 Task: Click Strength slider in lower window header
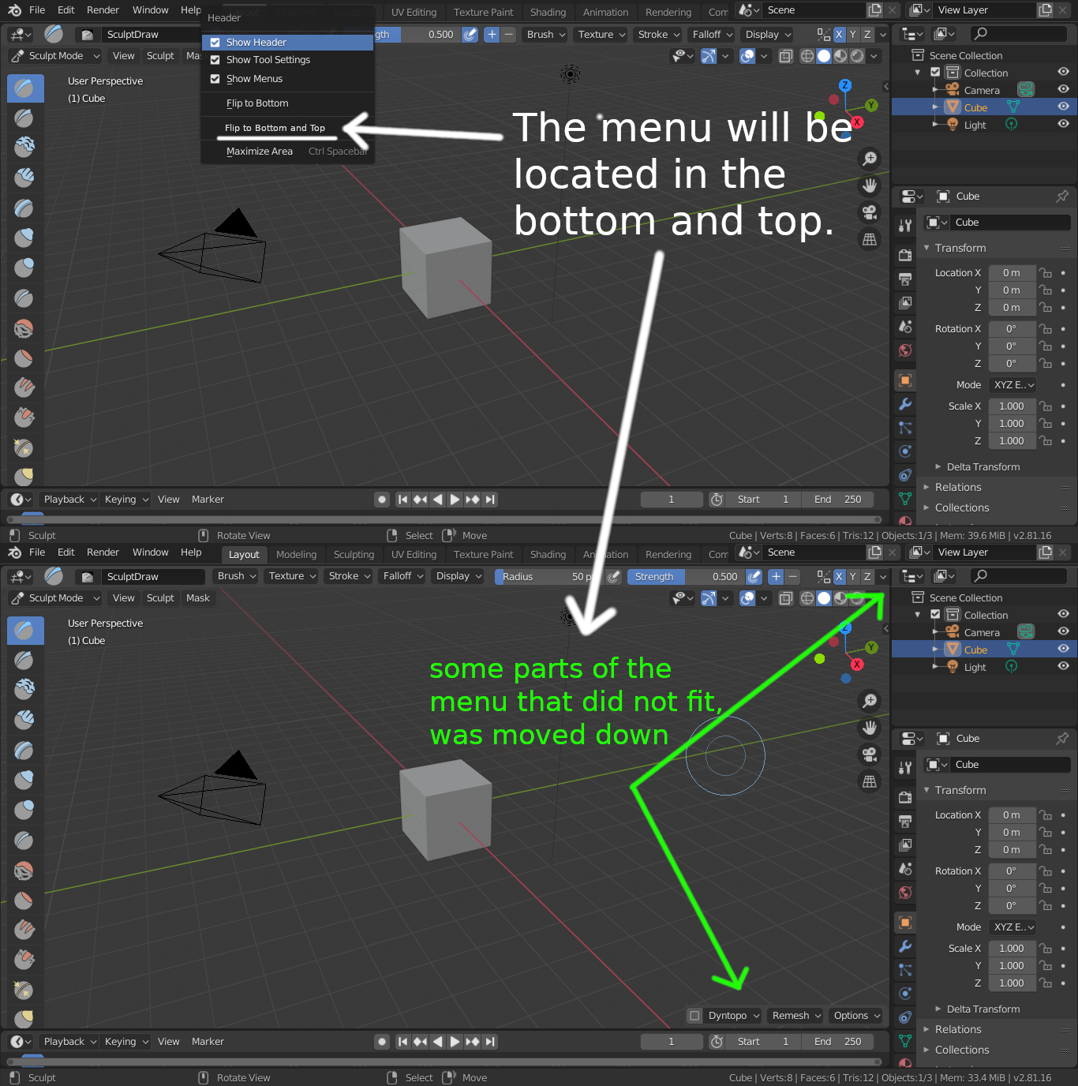coord(685,577)
